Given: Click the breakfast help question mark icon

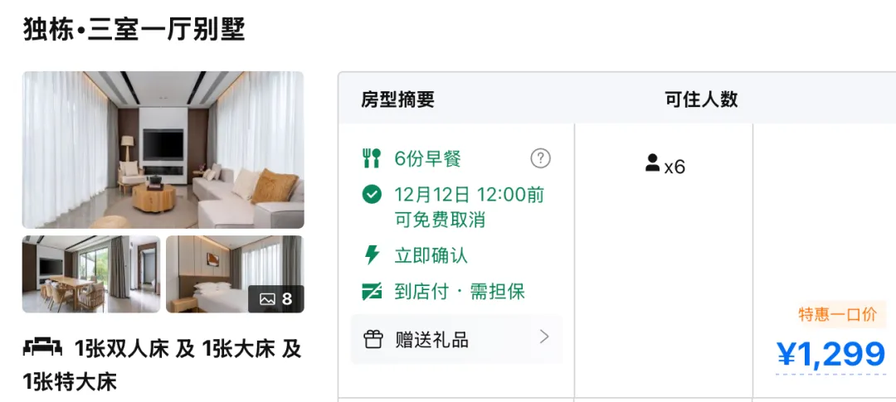Looking at the screenshot, I should click(541, 158).
